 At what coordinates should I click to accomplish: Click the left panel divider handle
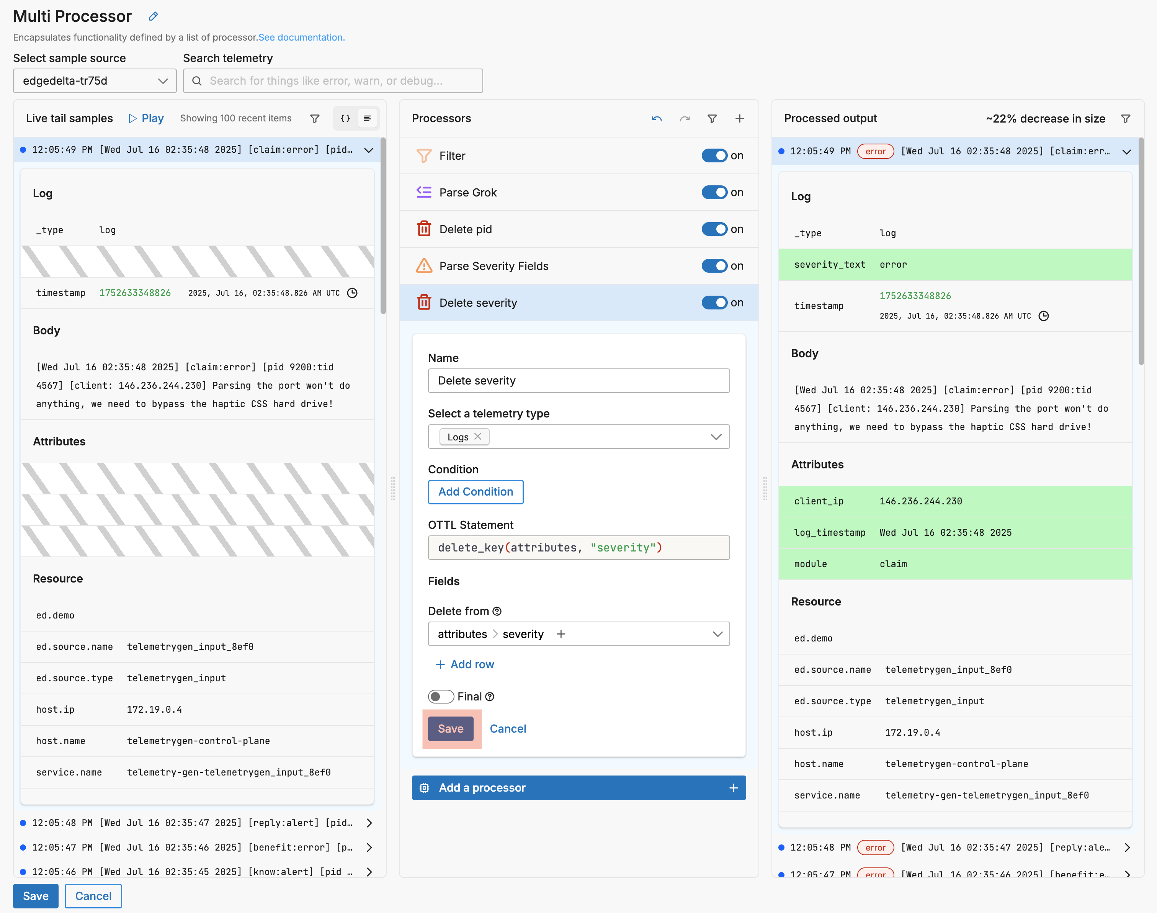pyautogui.click(x=393, y=488)
